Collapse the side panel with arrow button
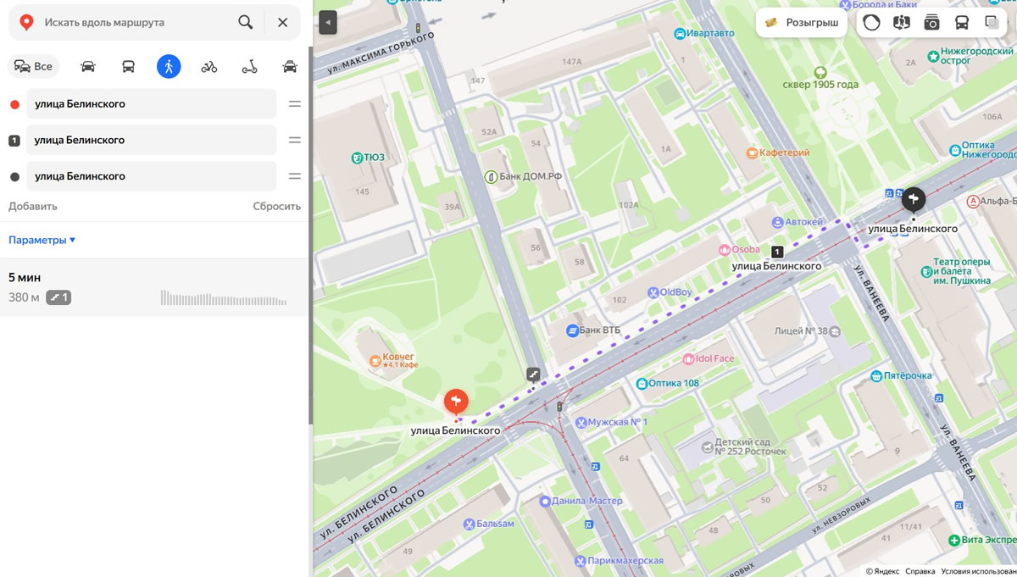The image size is (1017, 577). [x=328, y=23]
